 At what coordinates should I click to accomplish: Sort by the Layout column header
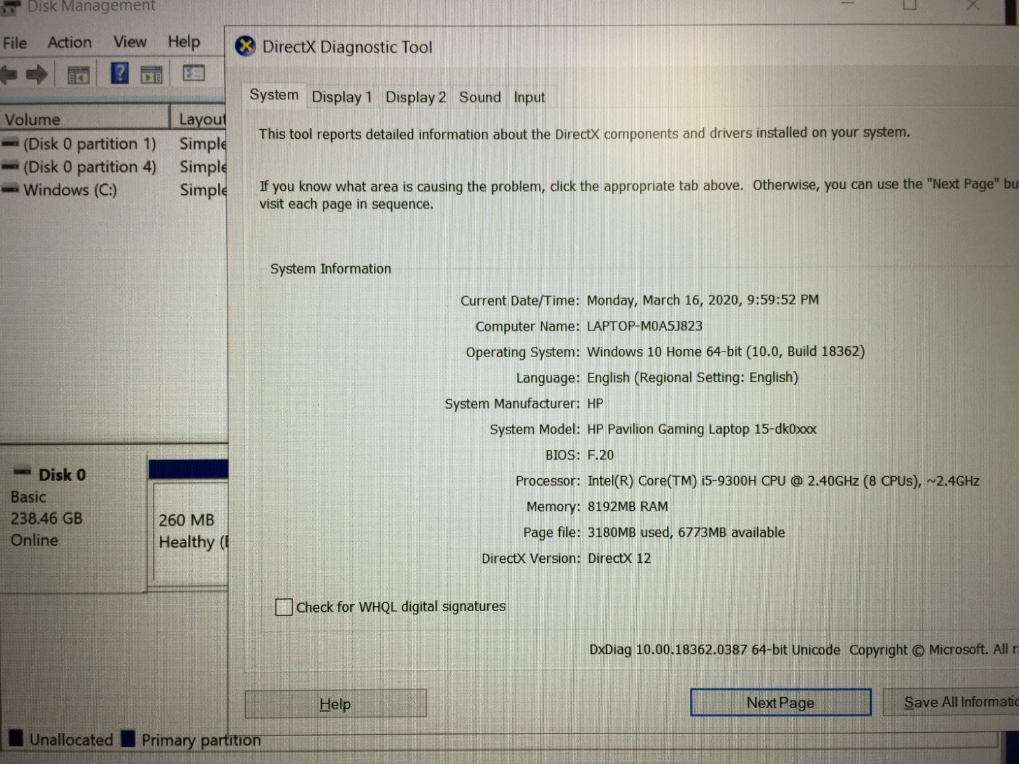click(x=199, y=119)
